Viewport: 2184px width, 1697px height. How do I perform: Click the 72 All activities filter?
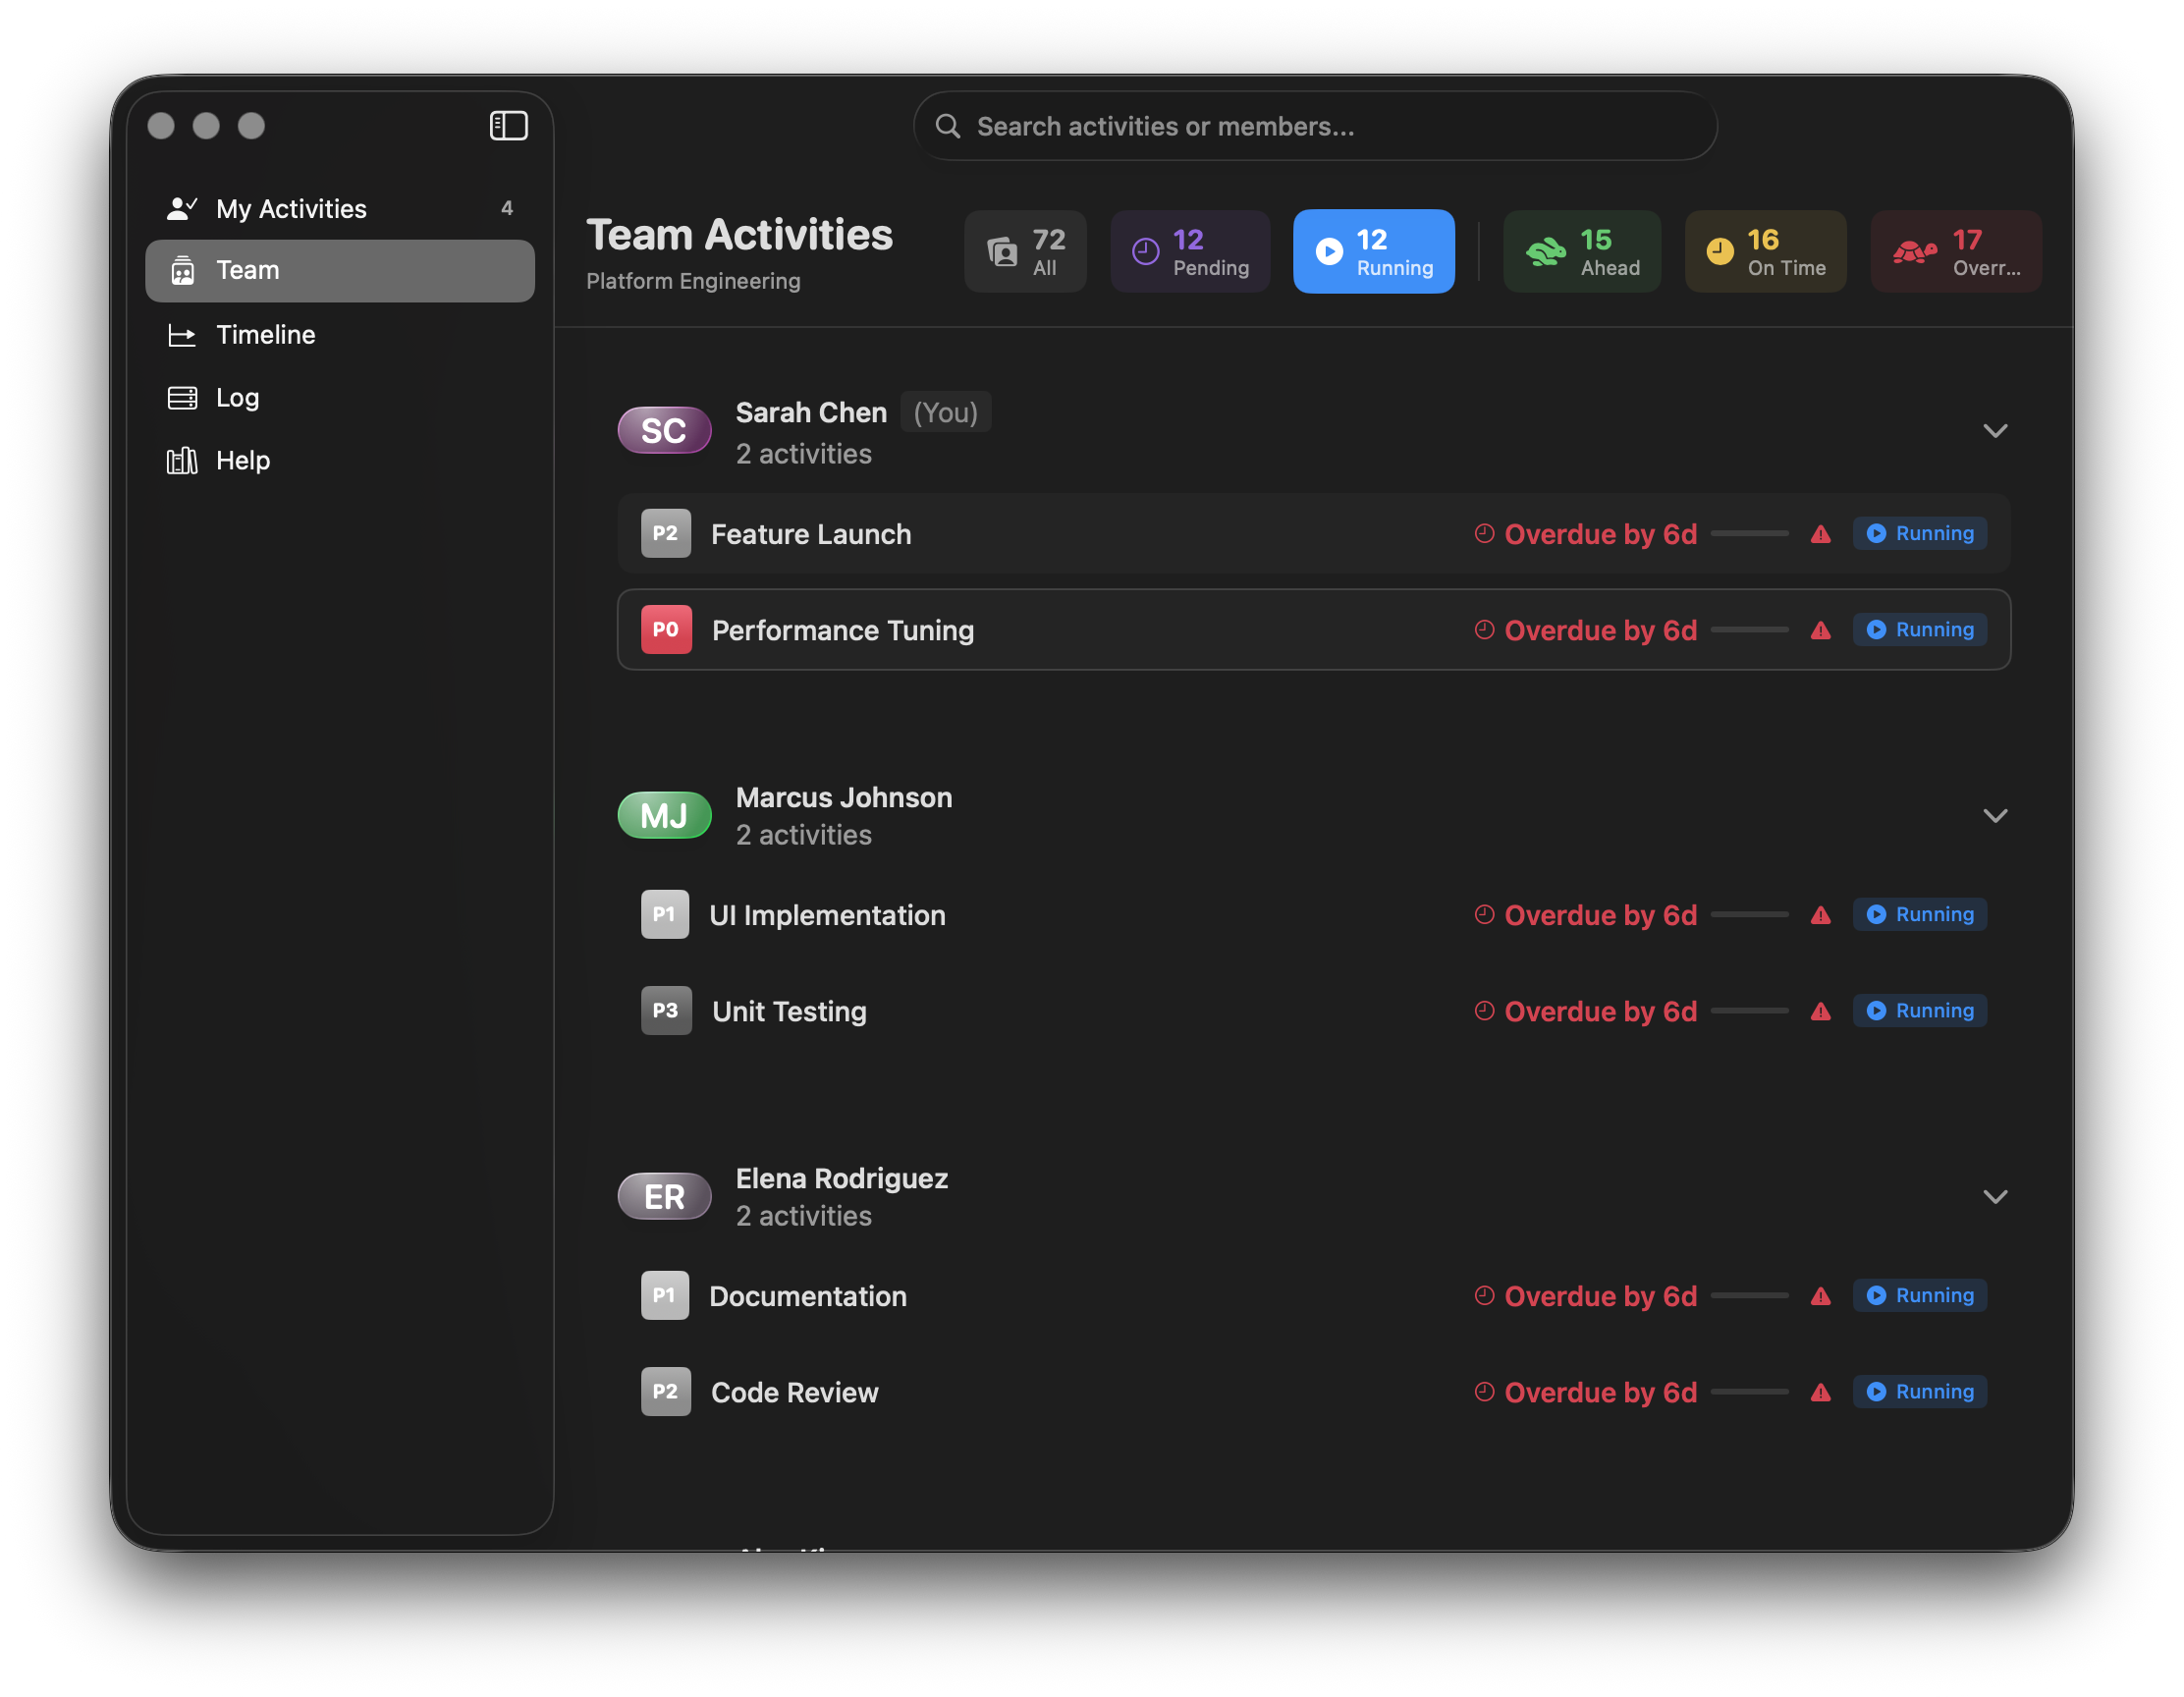click(x=1025, y=251)
